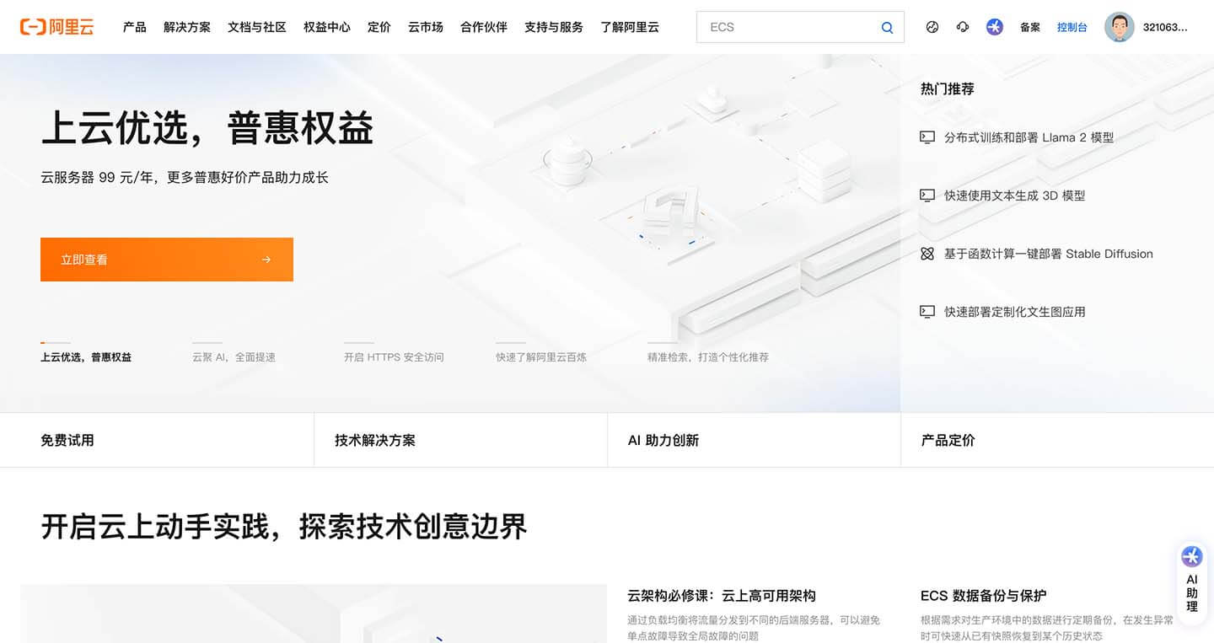Click the 云服务器 99 元/年 subtitle text

coord(185,178)
